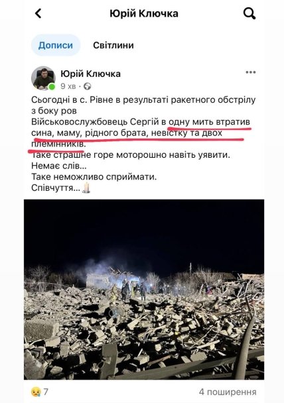Tap the candle emoji in post
Image resolution: width=284 pixels, height=403 pixels.
click(86, 188)
